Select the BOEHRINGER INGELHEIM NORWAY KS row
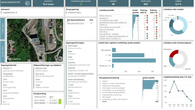This screenshot has width=195, height=110. tap(128, 23)
